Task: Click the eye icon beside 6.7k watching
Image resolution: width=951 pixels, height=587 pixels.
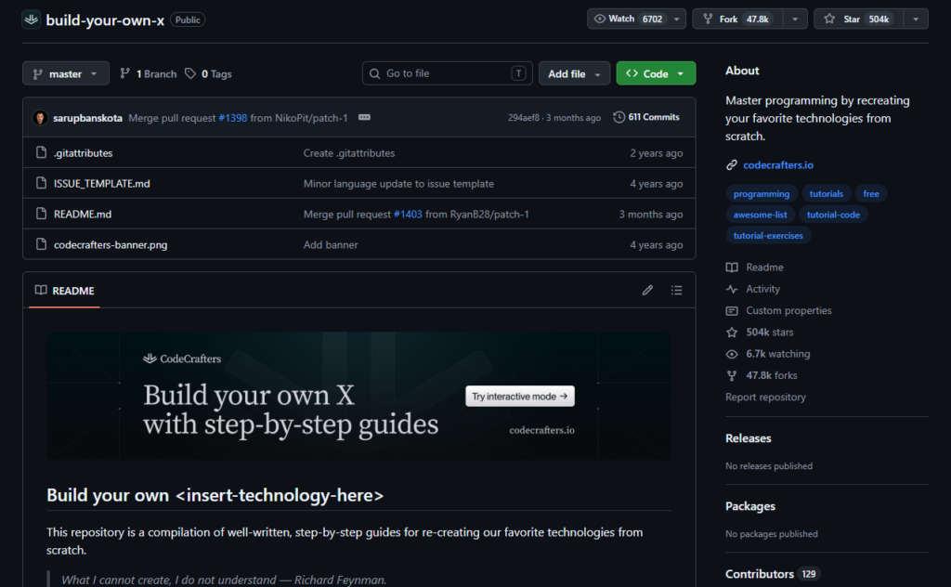Action: tap(732, 354)
